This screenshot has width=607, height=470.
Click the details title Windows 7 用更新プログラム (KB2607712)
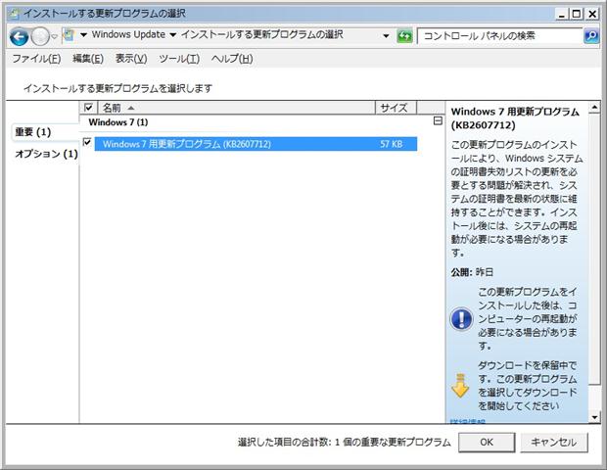point(515,118)
